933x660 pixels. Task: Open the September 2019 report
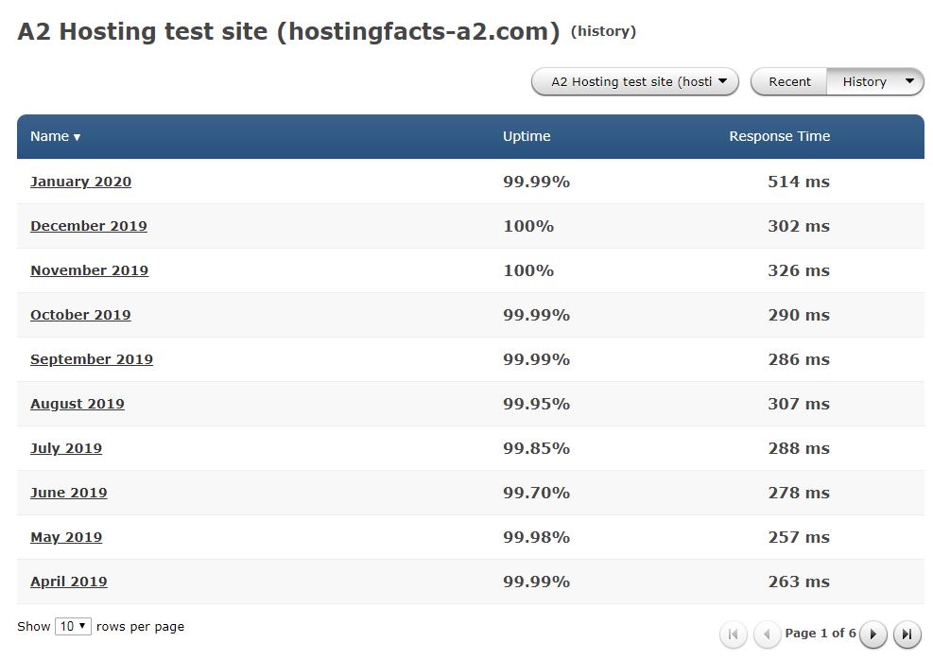coord(92,359)
